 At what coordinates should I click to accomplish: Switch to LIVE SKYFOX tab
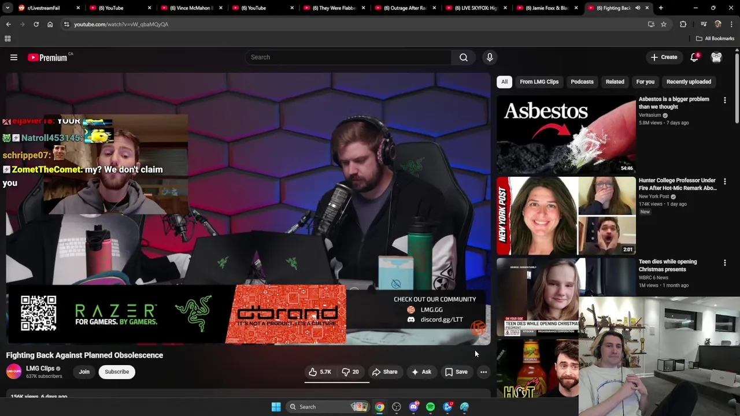(x=476, y=8)
